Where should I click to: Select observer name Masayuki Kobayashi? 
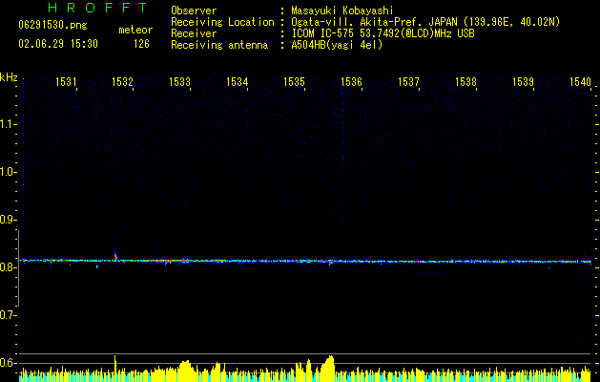(x=342, y=11)
